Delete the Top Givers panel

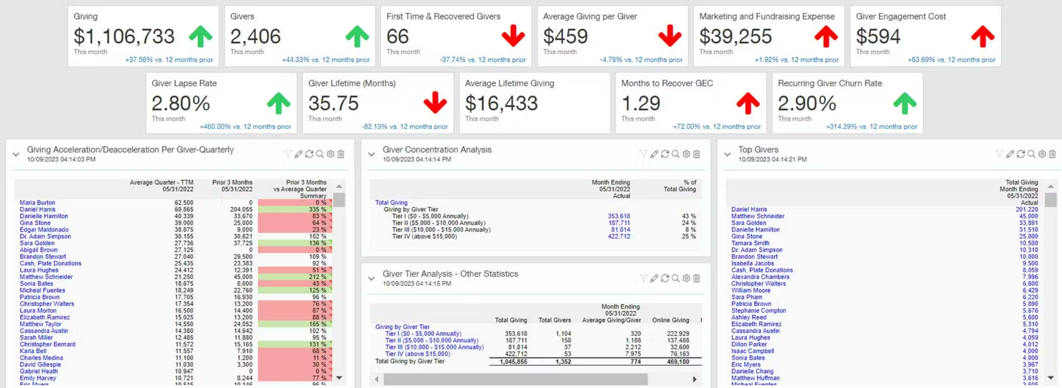(1052, 154)
